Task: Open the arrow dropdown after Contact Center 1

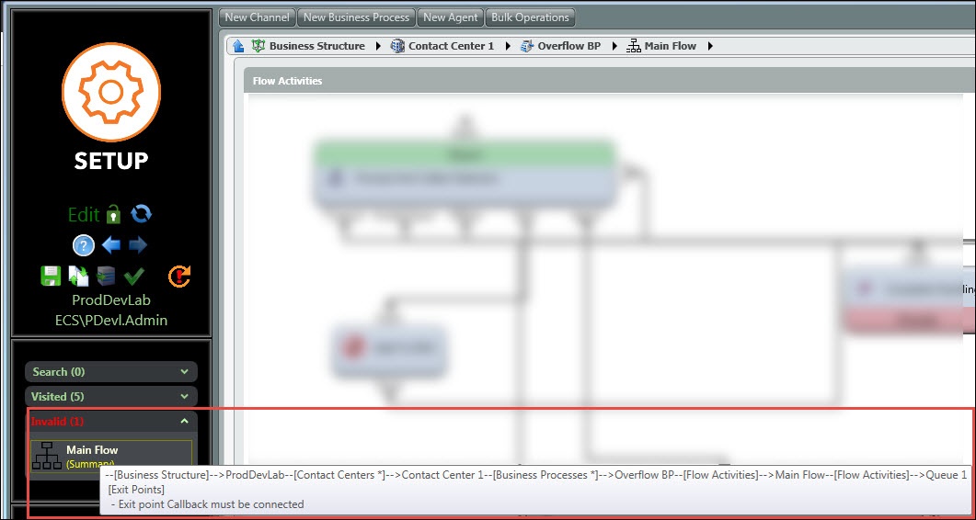Action: click(x=508, y=46)
